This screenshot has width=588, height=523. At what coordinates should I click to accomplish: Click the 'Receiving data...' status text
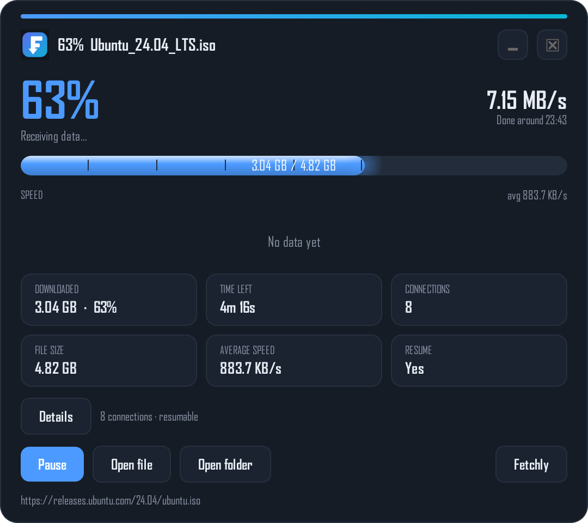[54, 136]
